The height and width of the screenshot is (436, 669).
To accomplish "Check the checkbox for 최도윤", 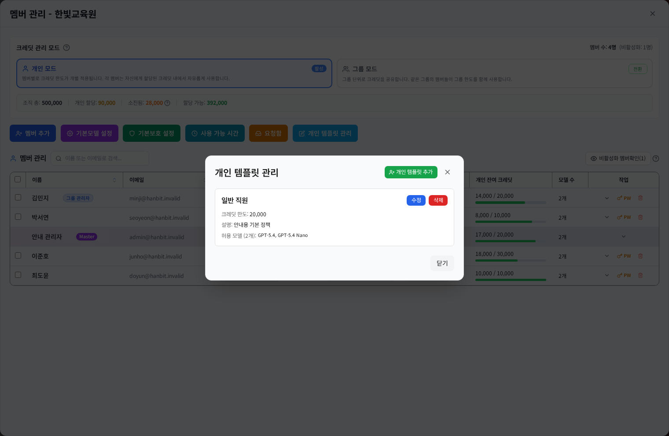I will (18, 275).
